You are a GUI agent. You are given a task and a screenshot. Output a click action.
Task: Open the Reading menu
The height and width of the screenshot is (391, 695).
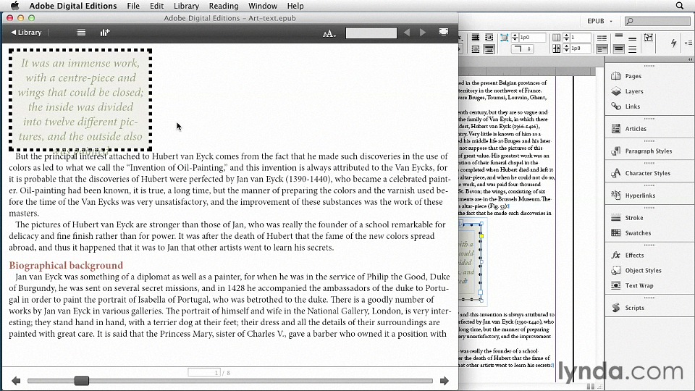pyautogui.click(x=224, y=6)
